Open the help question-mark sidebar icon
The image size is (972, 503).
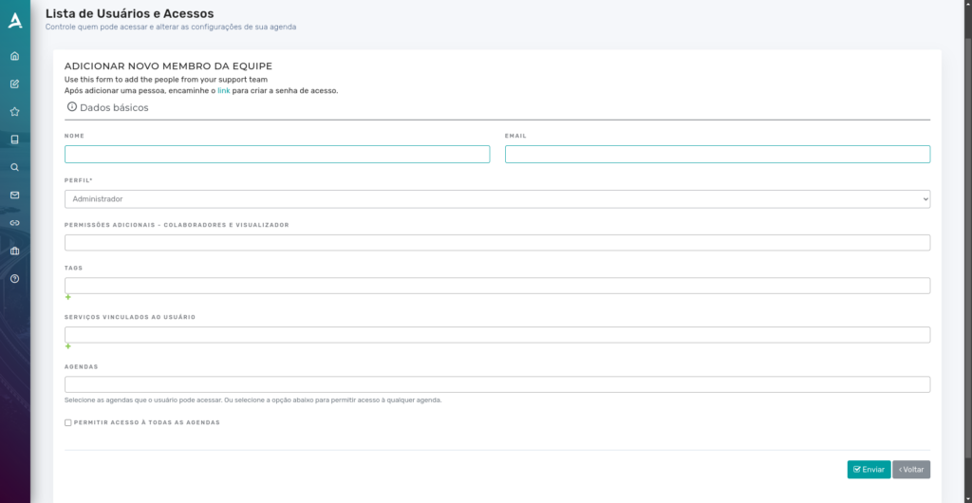15,279
